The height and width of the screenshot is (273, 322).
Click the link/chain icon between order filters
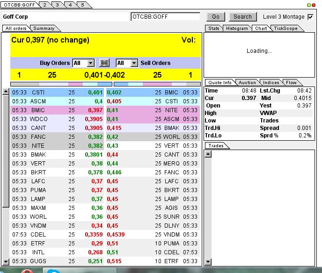(x=104, y=63)
